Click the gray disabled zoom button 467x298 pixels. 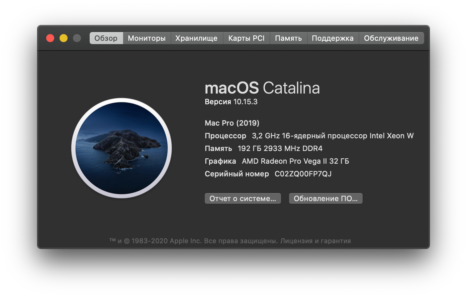coord(77,38)
